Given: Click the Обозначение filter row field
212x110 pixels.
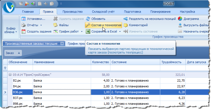Looking at the screenshot, I should [x=20, y=68].
